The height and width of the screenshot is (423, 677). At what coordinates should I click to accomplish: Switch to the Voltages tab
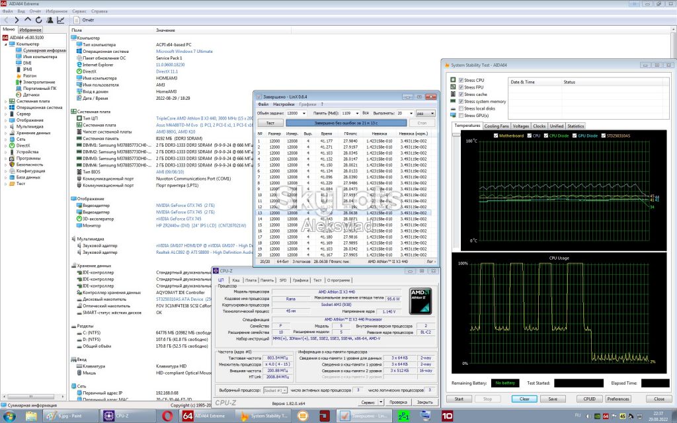click(x=521, y=126)
